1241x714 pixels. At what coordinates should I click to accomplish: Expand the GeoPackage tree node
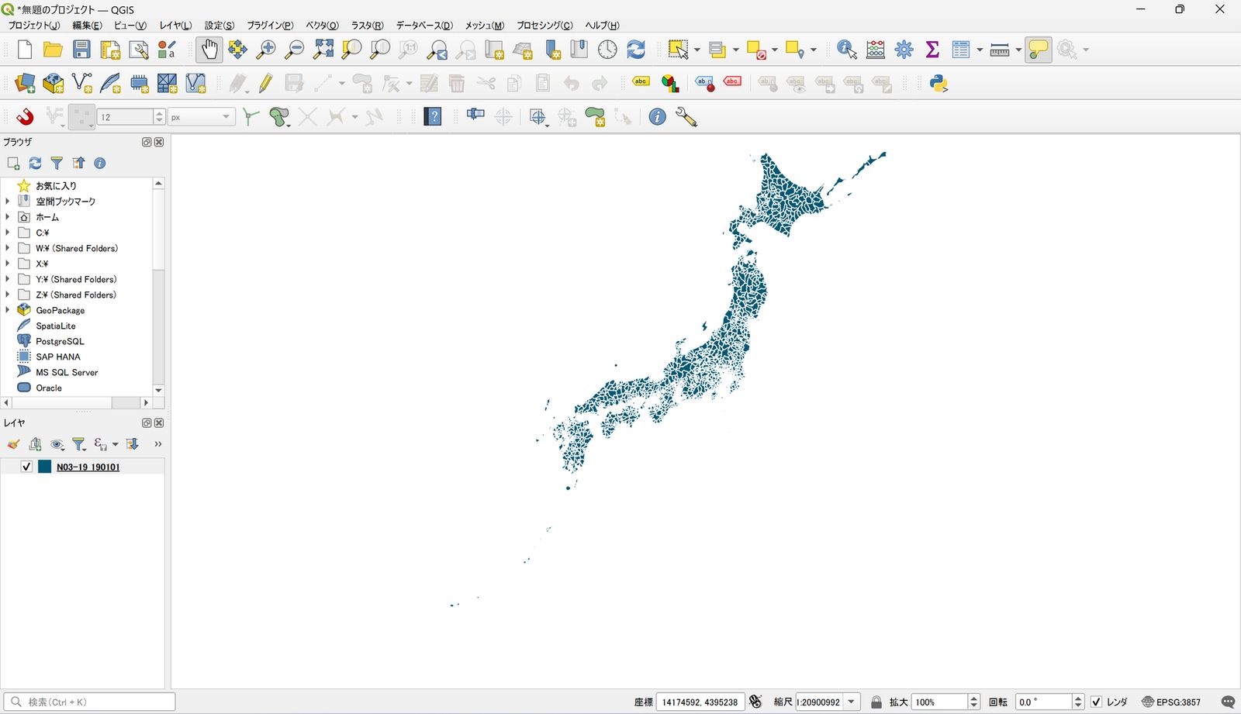coord(8,310)
